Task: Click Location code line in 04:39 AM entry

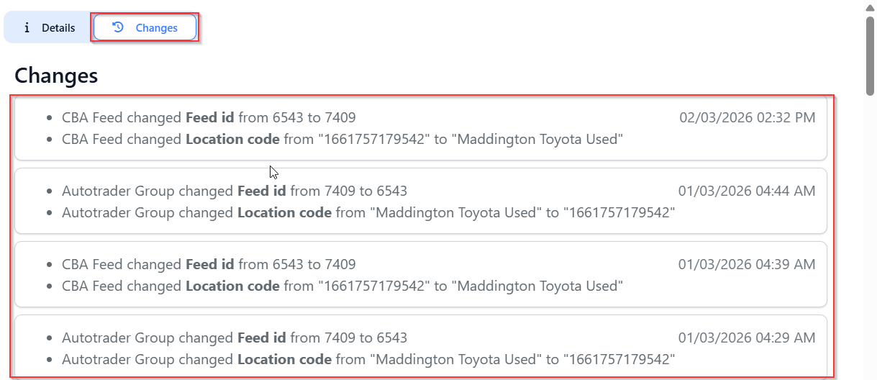Action: (x=342, y=286)
